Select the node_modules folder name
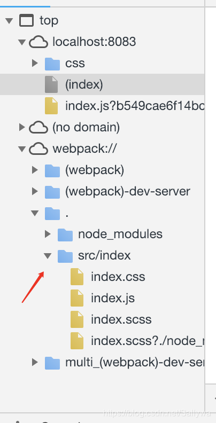 pos(120,234)
